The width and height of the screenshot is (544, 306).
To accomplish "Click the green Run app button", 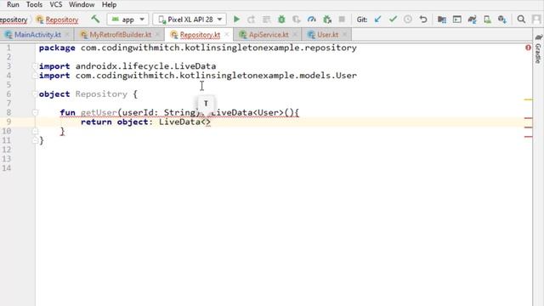I will point(236,20).
